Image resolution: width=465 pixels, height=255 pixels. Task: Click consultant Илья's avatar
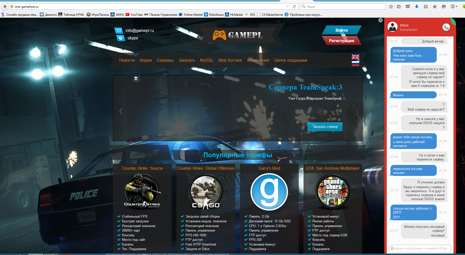pos(392,27)
